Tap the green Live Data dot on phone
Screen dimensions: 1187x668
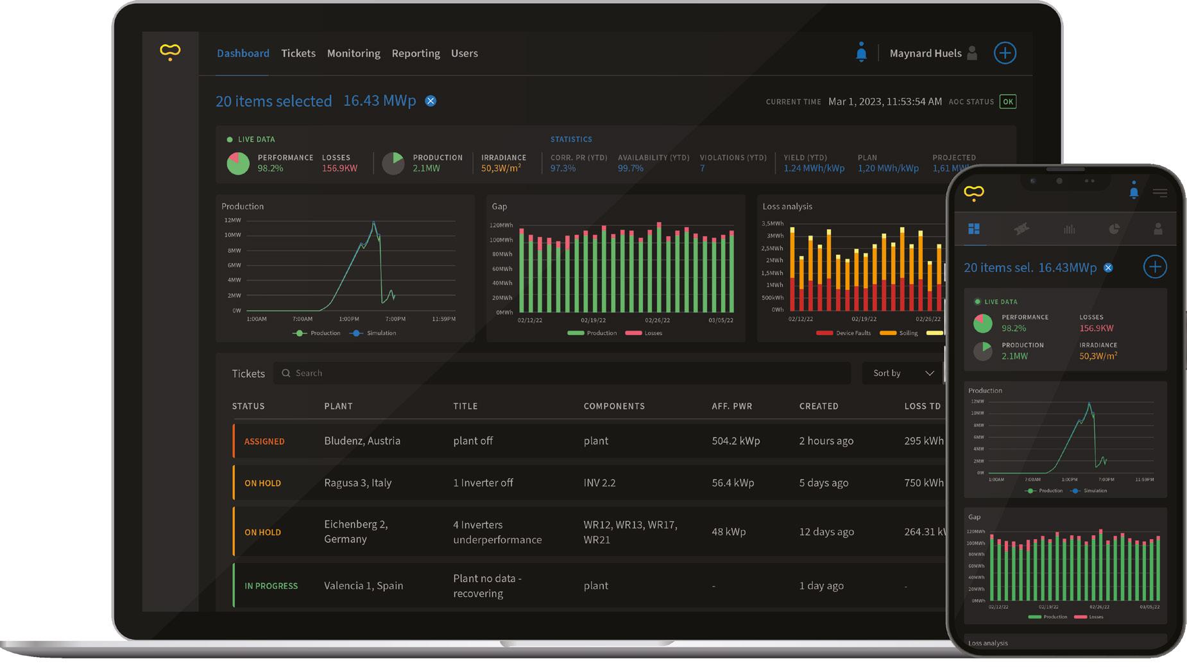pos(977,302)
